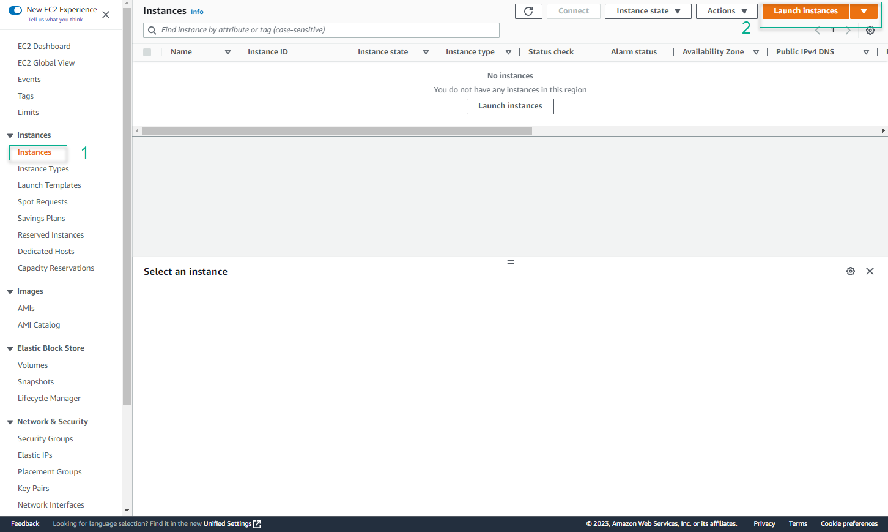The image size is (888, 532).
Task: Collapse the Network & Security section
Action: (10, 422)
